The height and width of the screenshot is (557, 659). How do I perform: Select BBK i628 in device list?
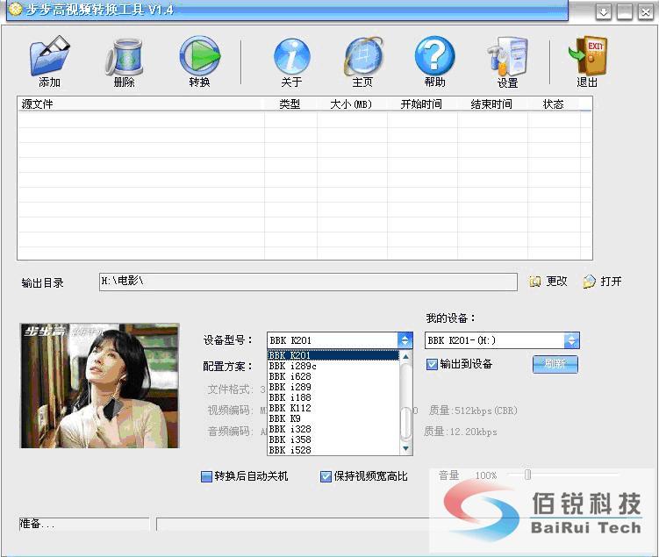coord(333,376)
